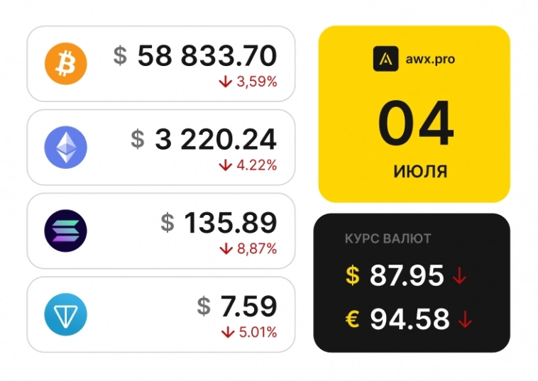Image resolution: width=538 pixels, height=381 pixels.
Task: Click the Solana striped logo icon
Action: pyautogui.click(x=65, y=231)
